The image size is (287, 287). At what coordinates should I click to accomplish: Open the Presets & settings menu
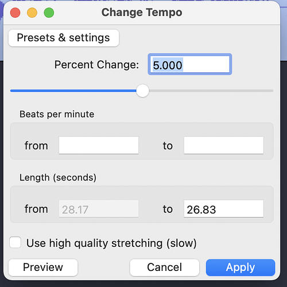pos(64,38)
